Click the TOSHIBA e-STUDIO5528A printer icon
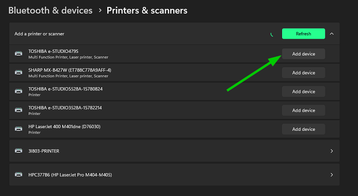This screenshot has width=358, height=196. (19, 91)
